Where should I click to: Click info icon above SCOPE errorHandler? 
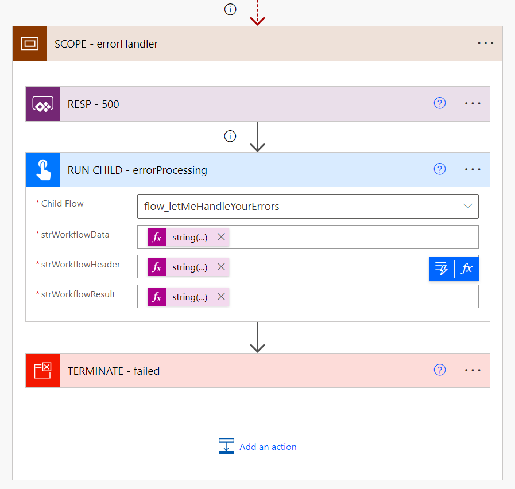230,10
